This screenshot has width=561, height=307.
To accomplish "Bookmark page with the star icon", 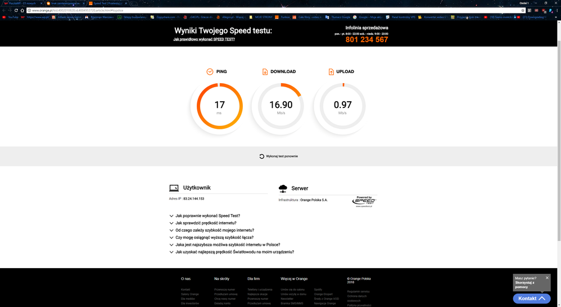I will [523, 10].
